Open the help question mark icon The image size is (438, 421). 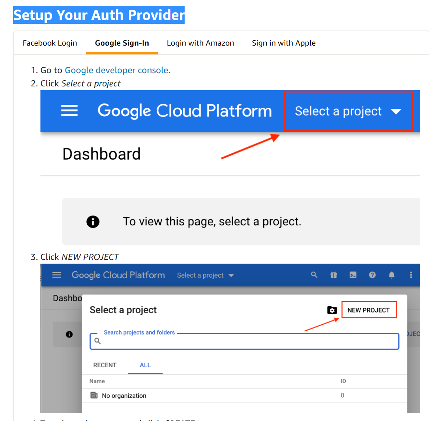[372, 275]
